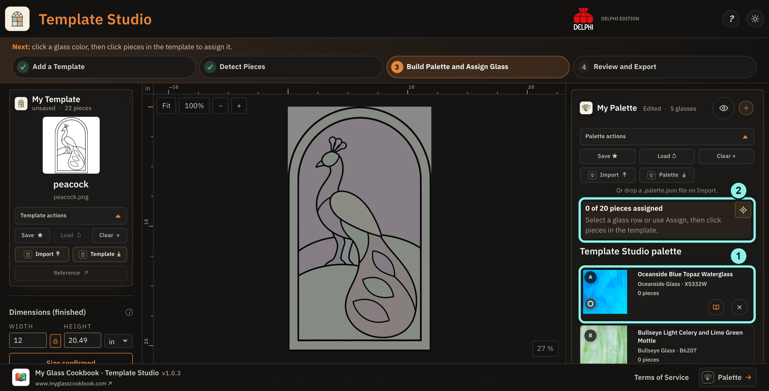Download the Template file
The height and width of the screenshot is (391, 769).
pyautogui.click(x=100, y=254)
